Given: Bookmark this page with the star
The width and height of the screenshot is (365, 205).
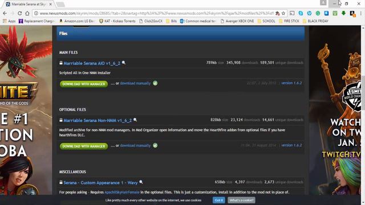Looking at the screenshot, I should 283,13.
